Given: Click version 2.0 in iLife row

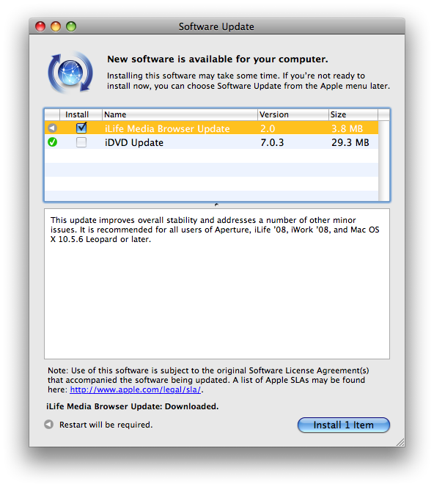Looking at the screenshot, I should point(268,128).
